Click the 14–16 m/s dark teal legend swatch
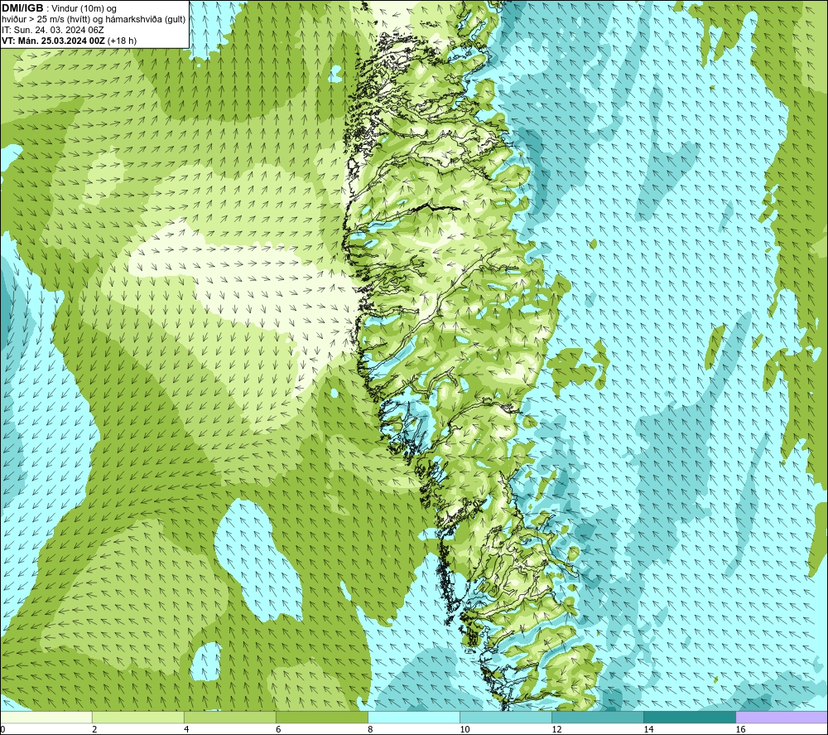This screenshot has width=828, height=735. click(690, 717)
